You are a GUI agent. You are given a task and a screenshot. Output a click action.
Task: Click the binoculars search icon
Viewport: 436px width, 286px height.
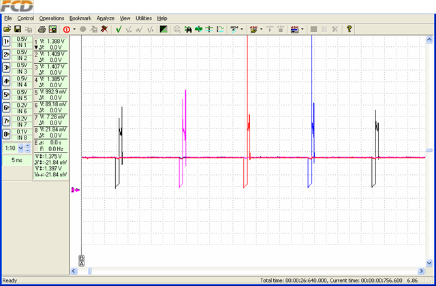tap(188, 29)
